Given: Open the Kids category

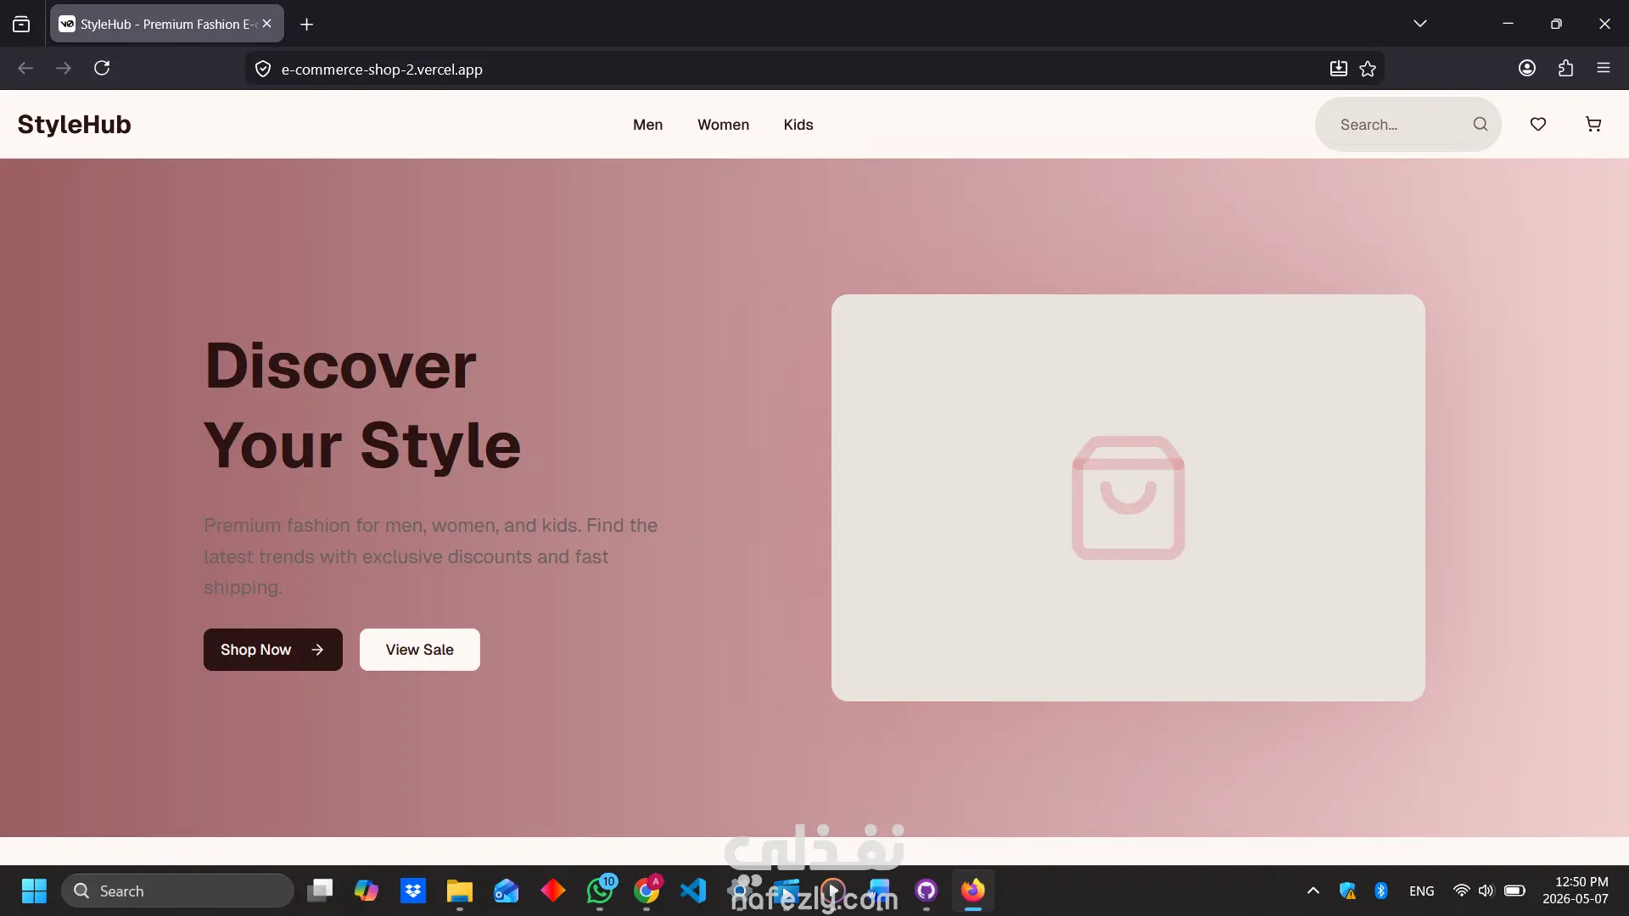Looking at the screenshot, I should click(798, 125).
